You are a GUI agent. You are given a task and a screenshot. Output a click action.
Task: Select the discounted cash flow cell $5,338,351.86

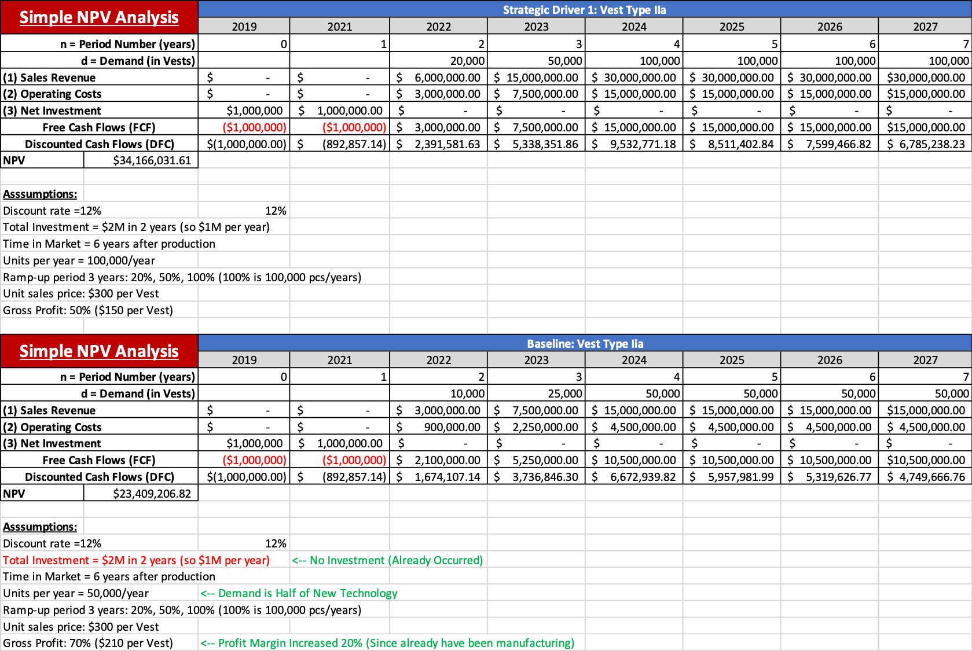click(536, 144)
